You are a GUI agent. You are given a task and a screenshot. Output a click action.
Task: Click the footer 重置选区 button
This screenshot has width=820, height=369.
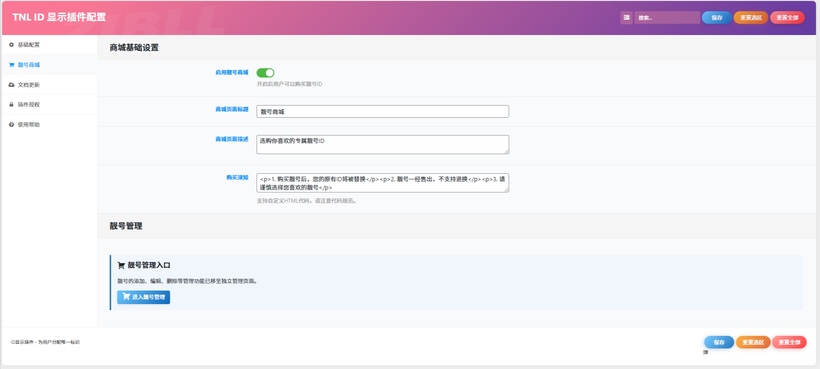[753, 342]
